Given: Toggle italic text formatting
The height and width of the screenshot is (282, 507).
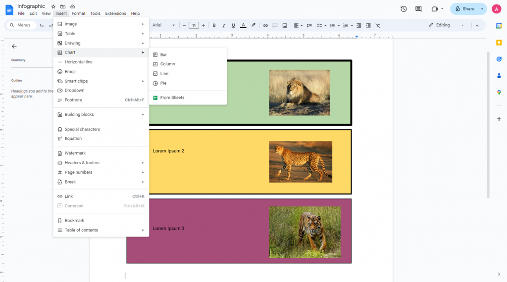Looking at the screenshot, I should [x=223, y=25].
